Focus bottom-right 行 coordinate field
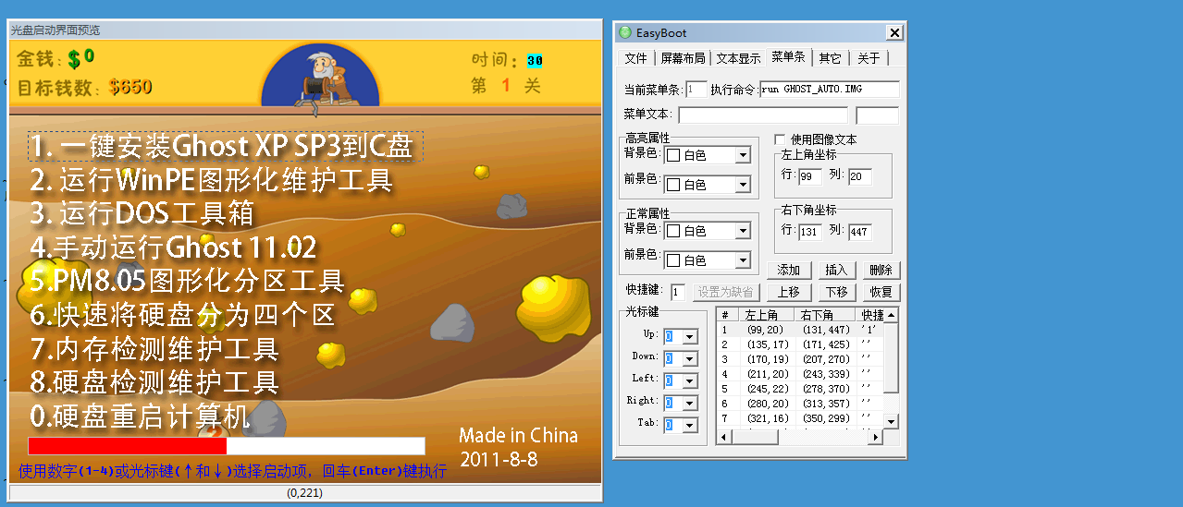This screenshot has width=1183, height=507. pos(810,231)
